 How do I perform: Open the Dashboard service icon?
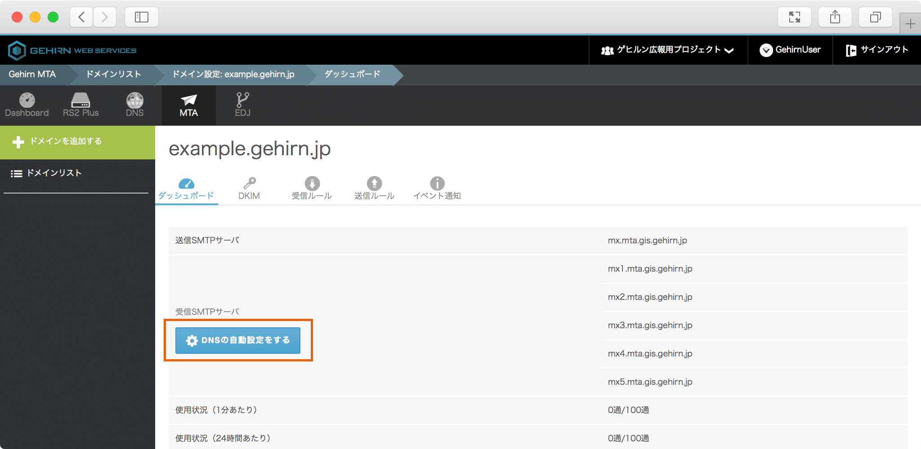coord(27,105)
